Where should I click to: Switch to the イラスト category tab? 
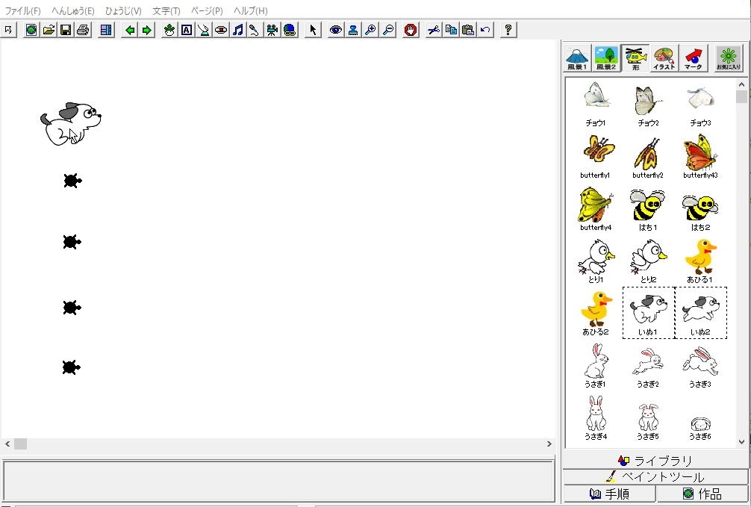664,58
